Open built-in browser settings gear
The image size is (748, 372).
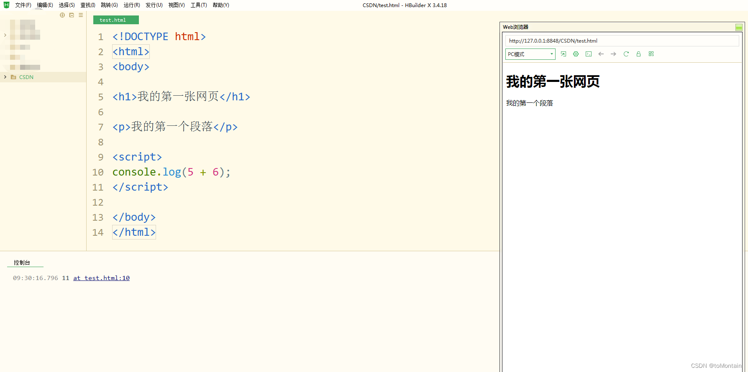point(576,54)
